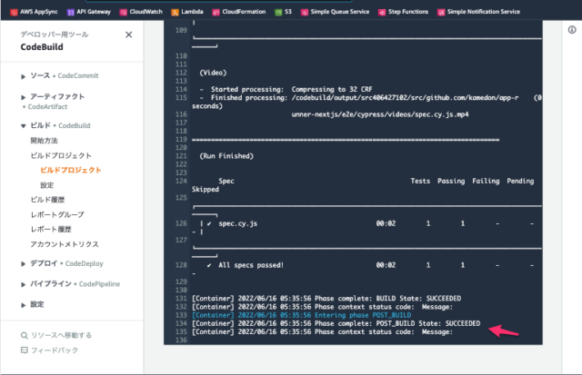The image size is (582, 375).
Task: Click the CodeBuild sidebar heading
Action: pyautogui.click(x=42, y=47)
